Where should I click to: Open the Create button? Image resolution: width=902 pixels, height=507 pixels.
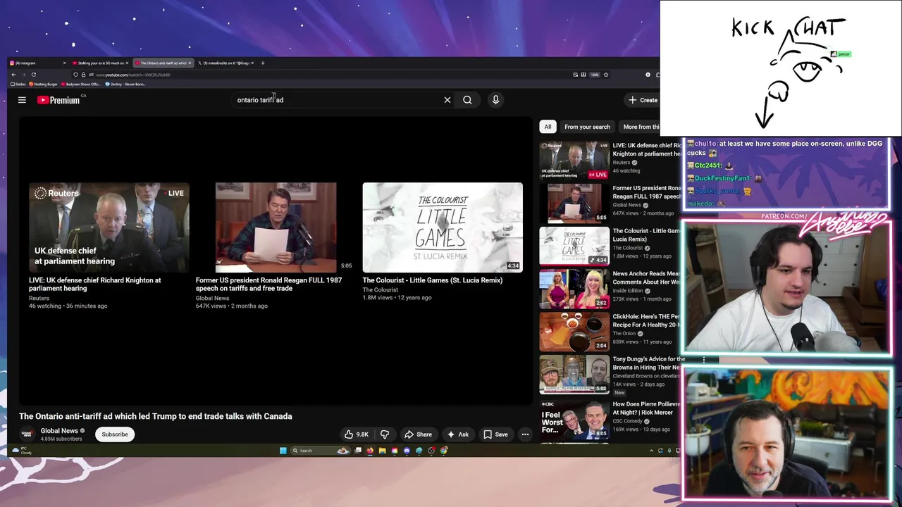(643, 100)
